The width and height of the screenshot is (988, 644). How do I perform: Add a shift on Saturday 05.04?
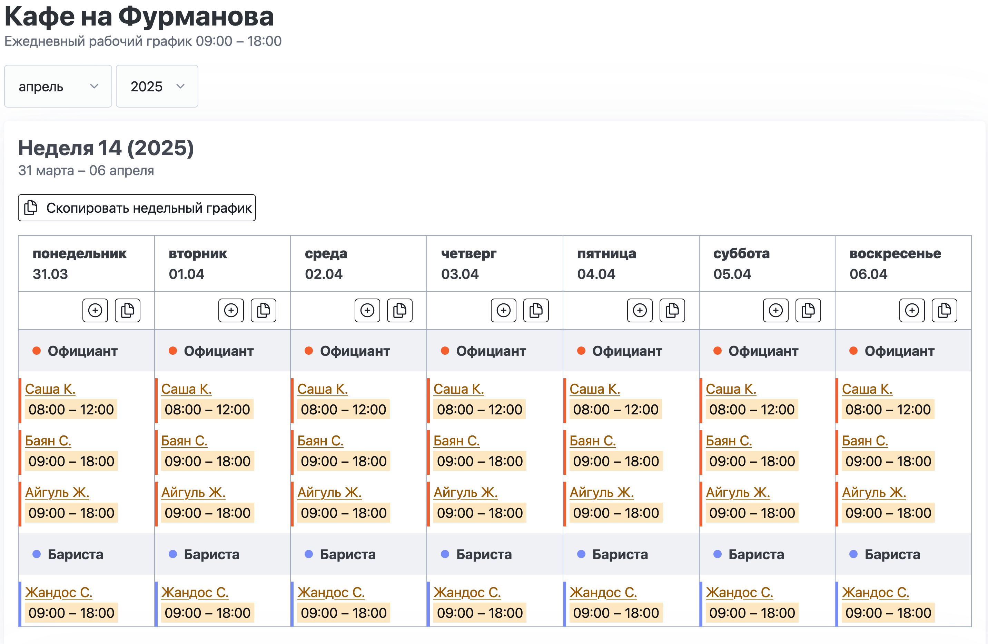pos(775,310)
